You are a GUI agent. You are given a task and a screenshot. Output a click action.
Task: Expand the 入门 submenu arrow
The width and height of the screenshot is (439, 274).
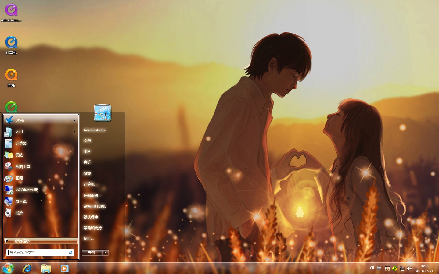(x=74, y=132)
